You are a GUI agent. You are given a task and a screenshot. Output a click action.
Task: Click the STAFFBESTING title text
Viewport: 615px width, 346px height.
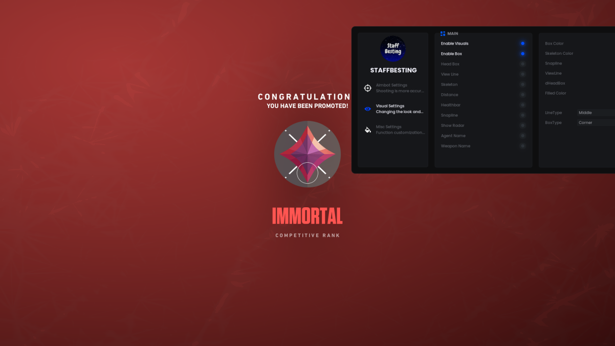point(393,70)
